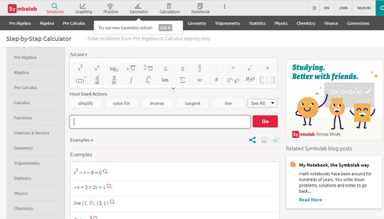Screen dimensions: 384x219
Task: Dismiss tooltip with Got it button
Action: click(165, 27)
